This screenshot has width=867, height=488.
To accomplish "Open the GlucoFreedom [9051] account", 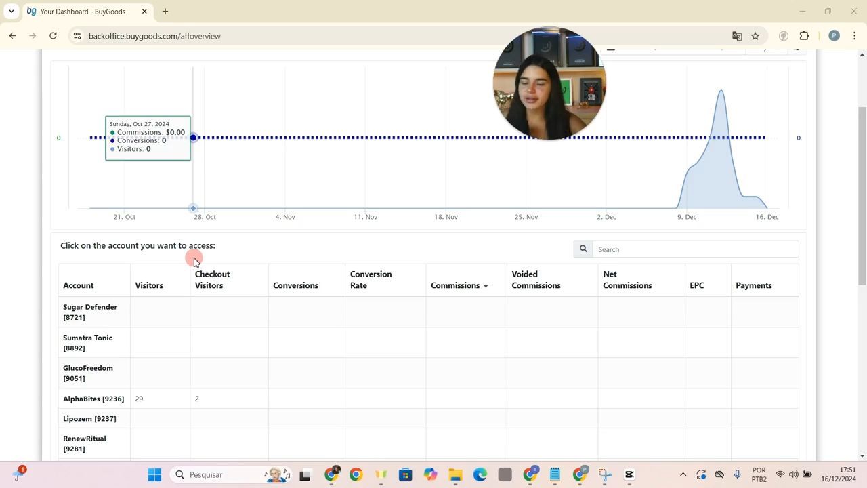I will tap(88, 373).
